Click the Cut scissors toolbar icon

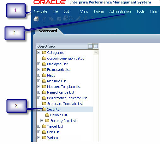tap(44, 19)
